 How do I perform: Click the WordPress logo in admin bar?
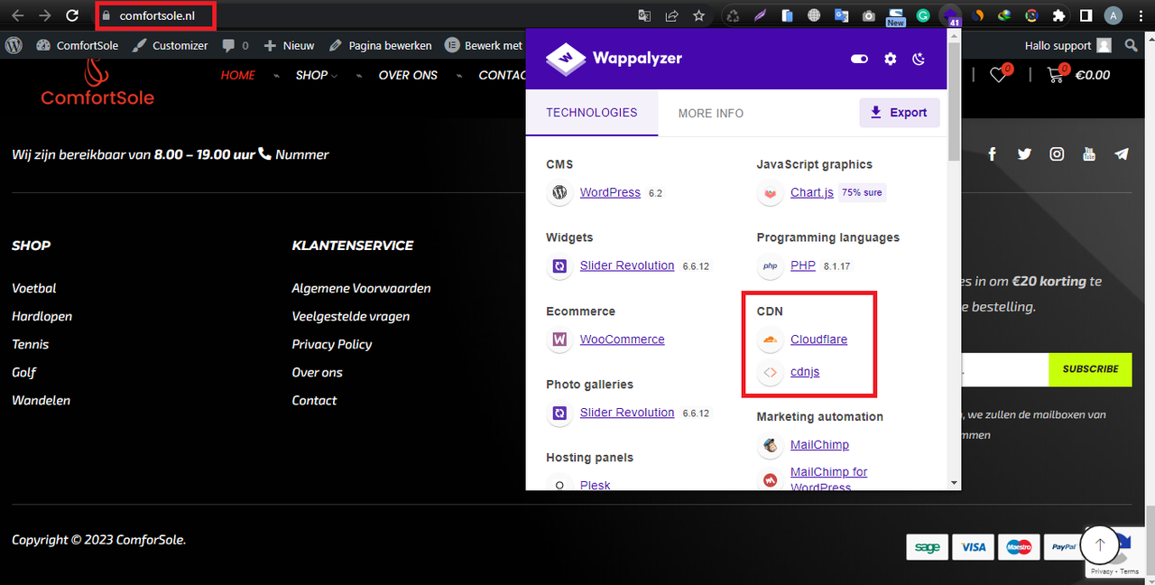point(14,45)
